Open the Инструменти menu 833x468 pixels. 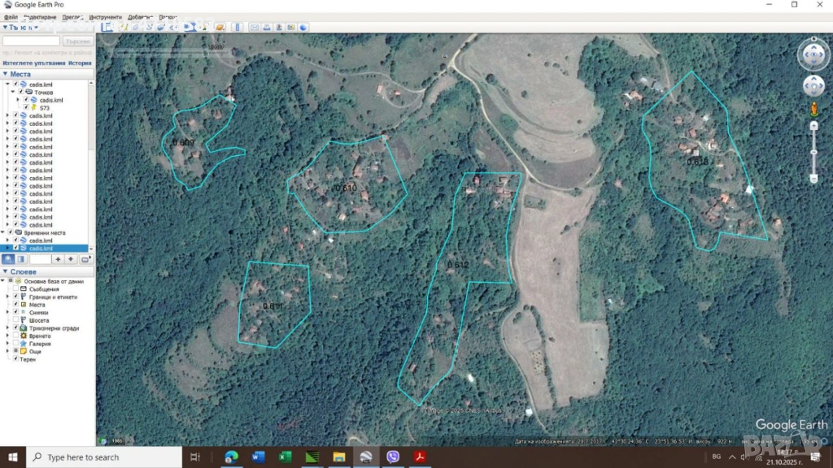(105, 17)
